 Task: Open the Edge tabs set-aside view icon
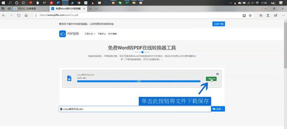3,9
